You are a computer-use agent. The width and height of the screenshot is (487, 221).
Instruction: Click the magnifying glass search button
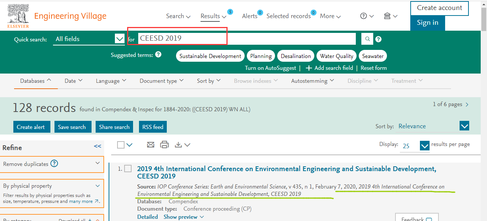[x=367, y=39]
